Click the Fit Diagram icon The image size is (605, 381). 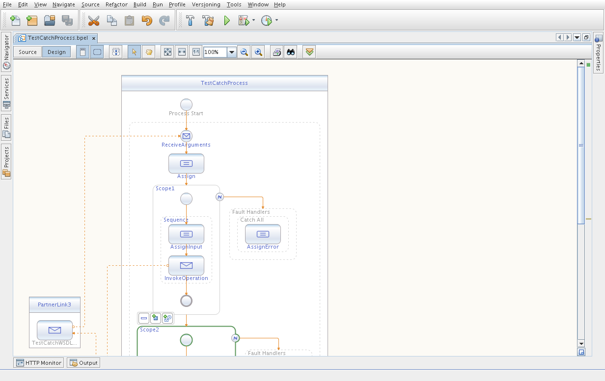[x=167, y=52]
